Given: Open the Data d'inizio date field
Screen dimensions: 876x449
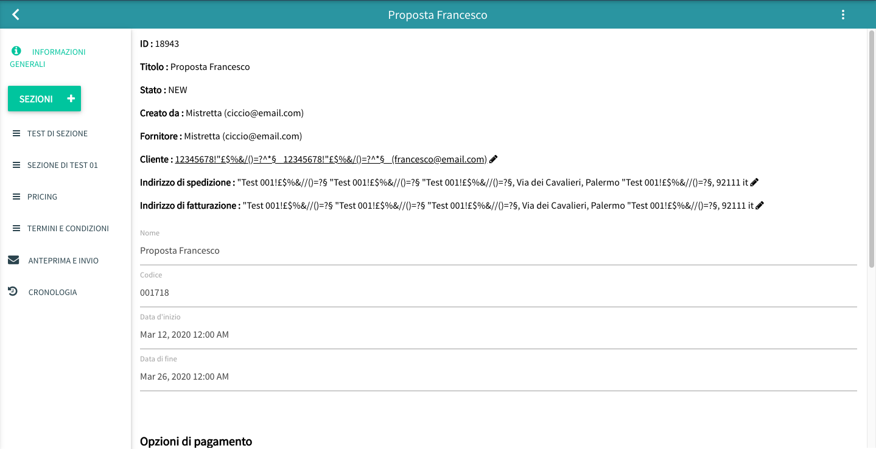Looking at the screenshot, I should pyautogui.click(x=498, y=335).
